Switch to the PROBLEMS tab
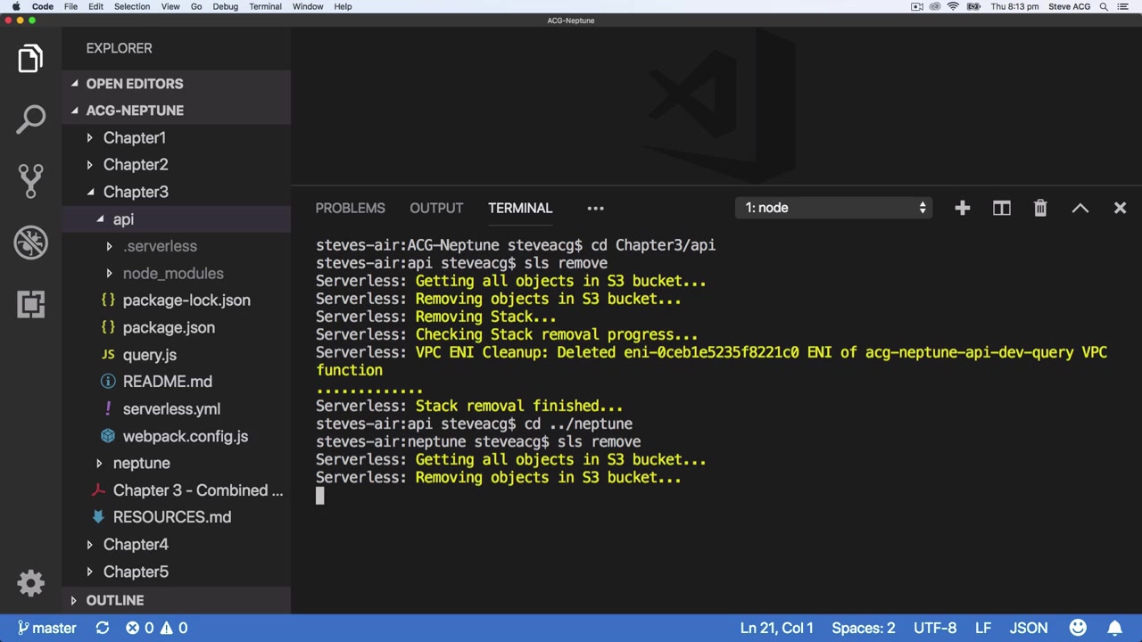The image size is (1142, 642). pyautogui.click(x=350, y=208)
